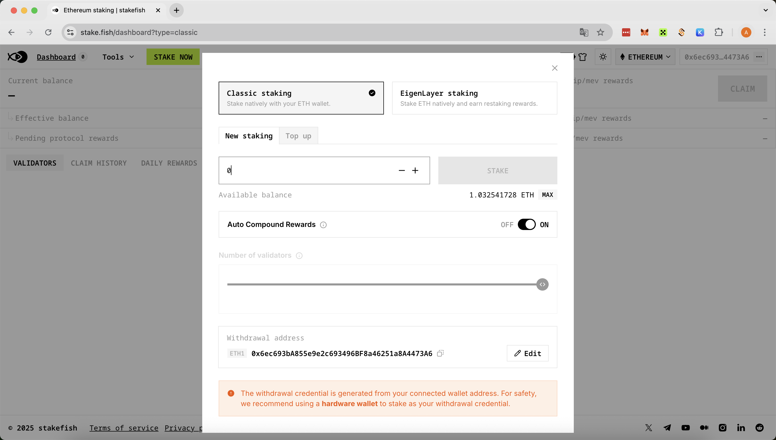This screenshot has width=776, height=440.
Task: Open the X (Twitter) social link
Action: 648,428
